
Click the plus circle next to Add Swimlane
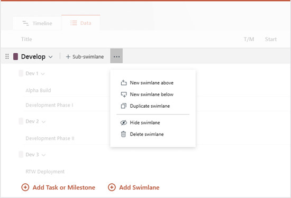pyautogui.click(x=112, y=187)
